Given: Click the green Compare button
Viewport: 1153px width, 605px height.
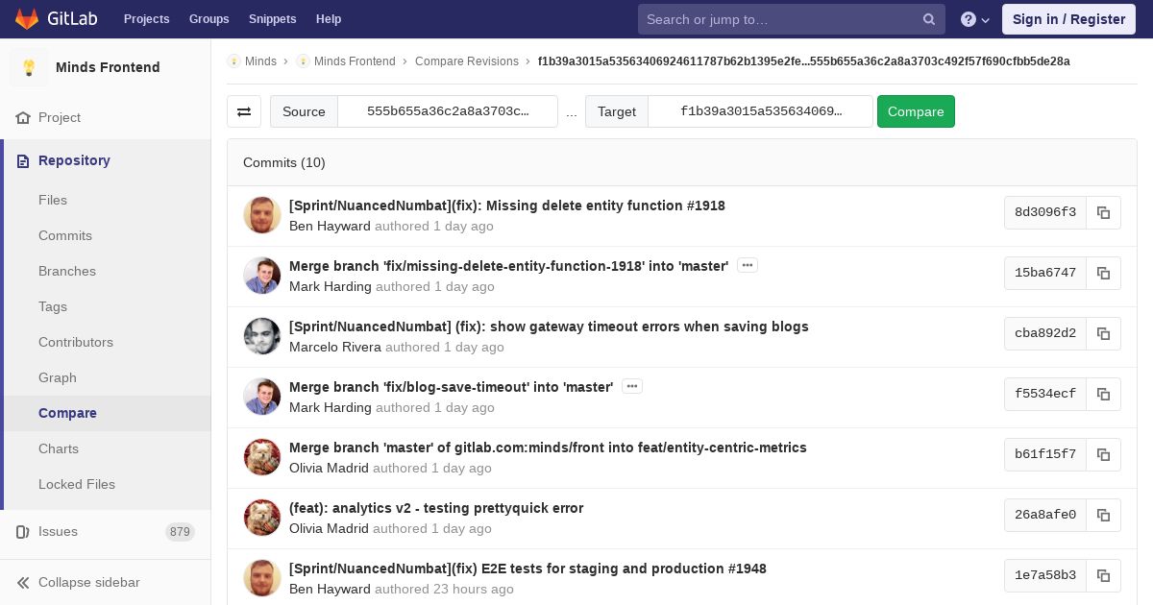Looking at the screenshot, I should (916, 111).
